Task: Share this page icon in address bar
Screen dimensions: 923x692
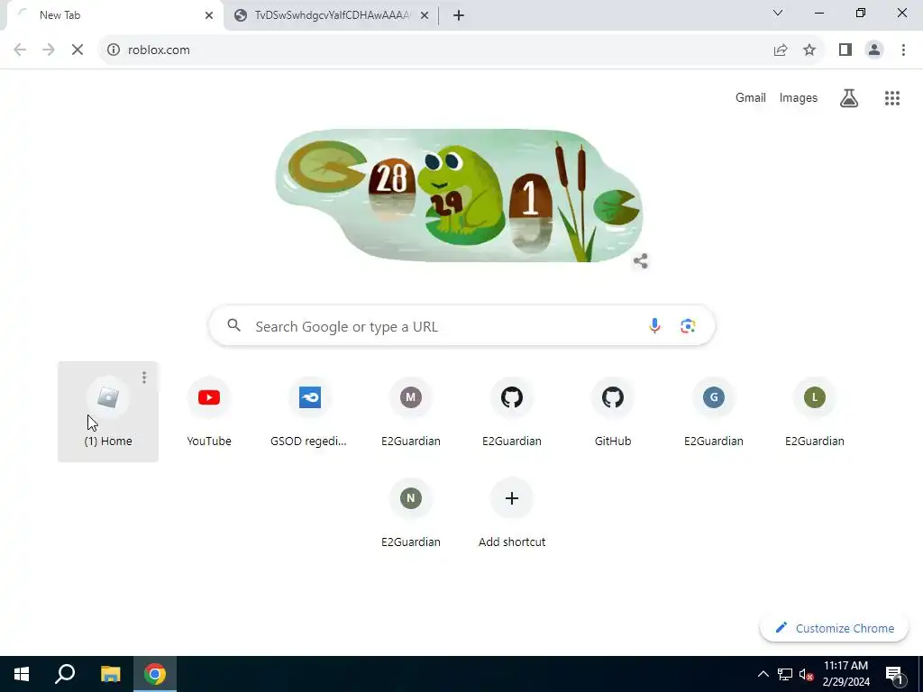Action: (x=781, y=50)
